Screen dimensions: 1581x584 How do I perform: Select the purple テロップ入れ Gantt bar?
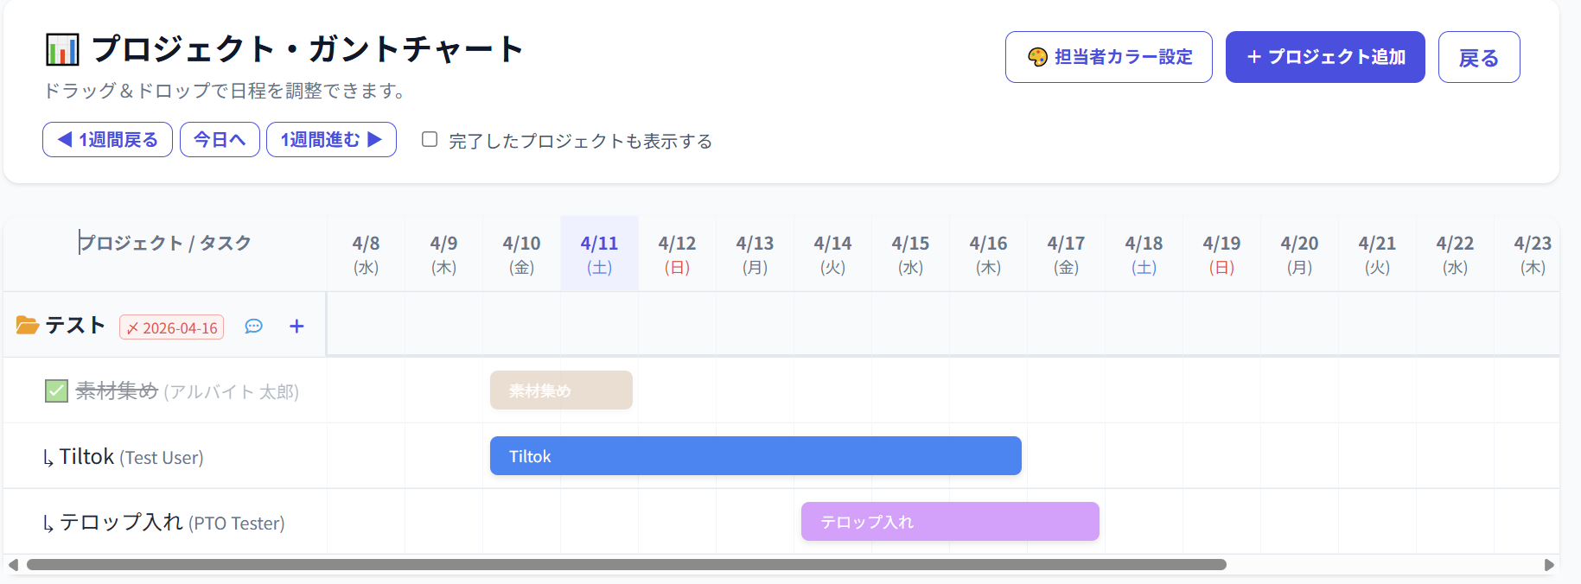coord(949,522)
